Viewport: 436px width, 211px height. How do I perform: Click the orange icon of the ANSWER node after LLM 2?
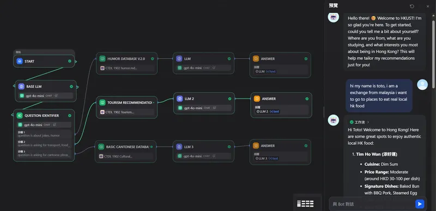point(257,98)
